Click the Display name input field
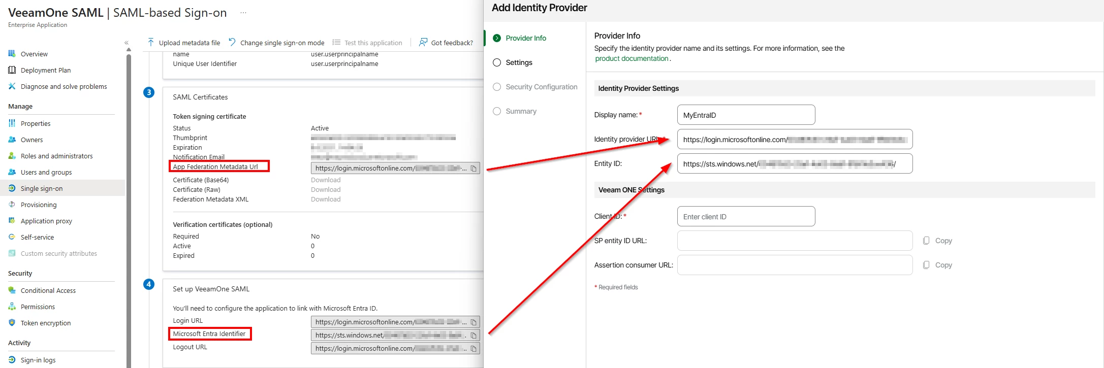Screen dimensions: 1104x368 [x=746, y=115]
